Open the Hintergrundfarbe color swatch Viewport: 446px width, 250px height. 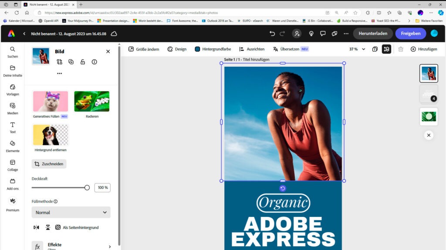197,49
